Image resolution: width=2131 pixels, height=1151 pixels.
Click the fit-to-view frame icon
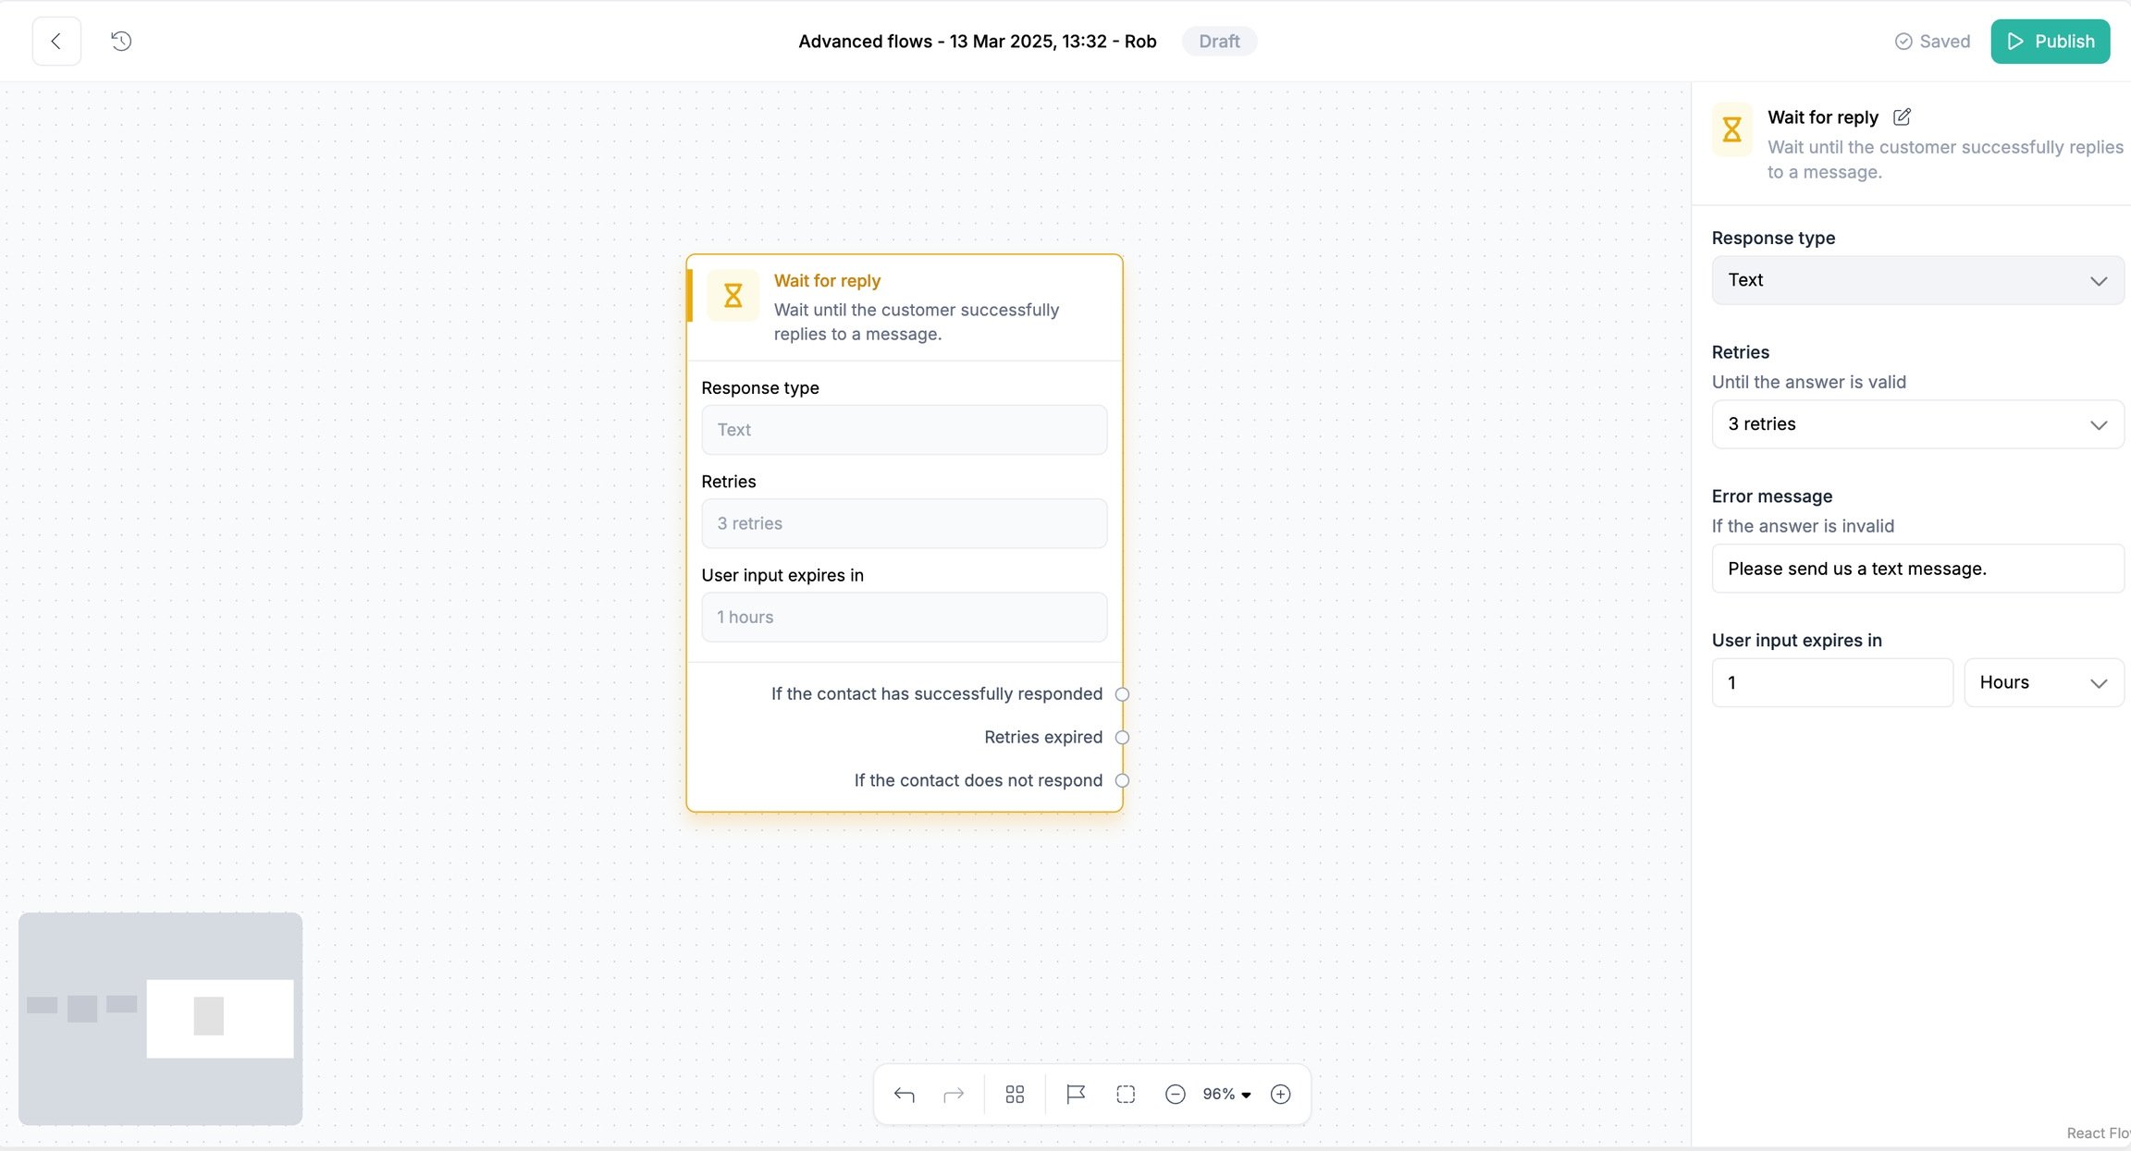pyautogui.click(x=1126, y=1095)
